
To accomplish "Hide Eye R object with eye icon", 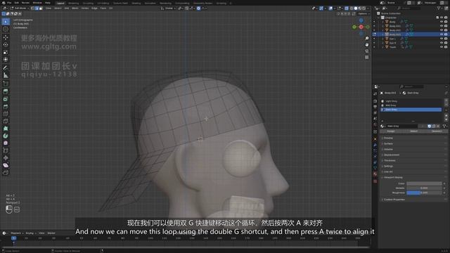I will point(442,43).
